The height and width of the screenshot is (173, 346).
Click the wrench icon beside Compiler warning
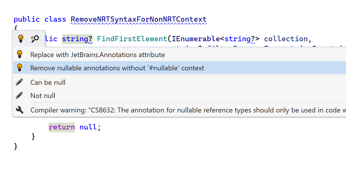pyautogui.click(x=20, y=110)
